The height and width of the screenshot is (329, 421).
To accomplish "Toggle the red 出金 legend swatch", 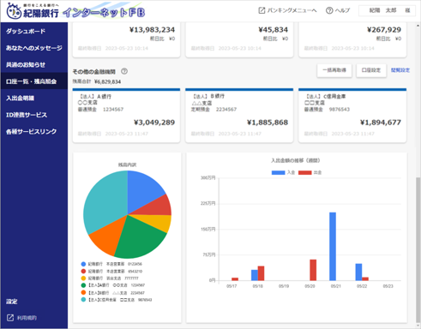I will pos(304,172).
